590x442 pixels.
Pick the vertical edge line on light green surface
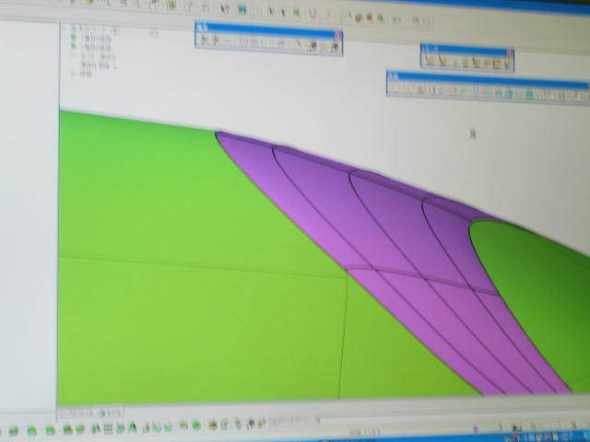click(x=343, y=338)
